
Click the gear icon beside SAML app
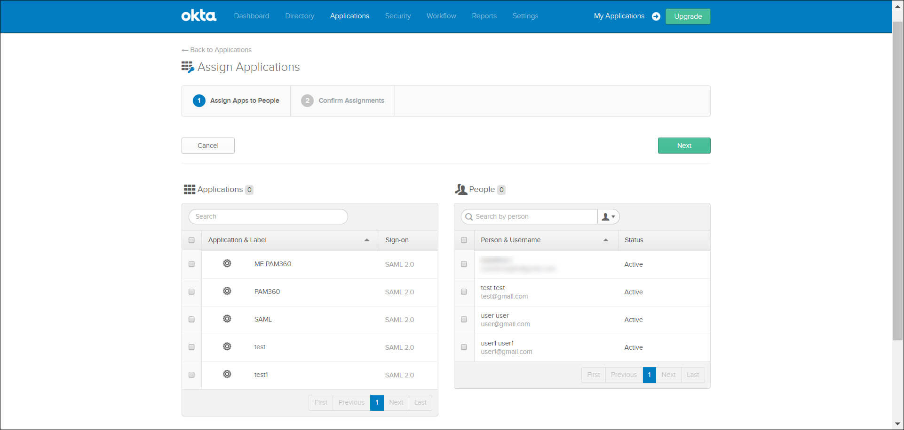[227, 319]
